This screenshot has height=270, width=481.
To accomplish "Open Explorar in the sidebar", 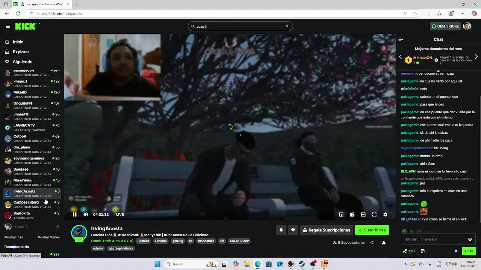I will click(21, 52).
